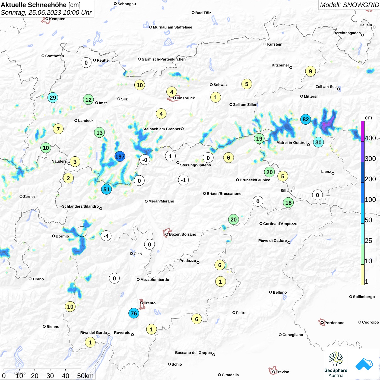Click the Steinach am Brenner label
Screen dimensions: 380x380
click(x=161, y=129)
